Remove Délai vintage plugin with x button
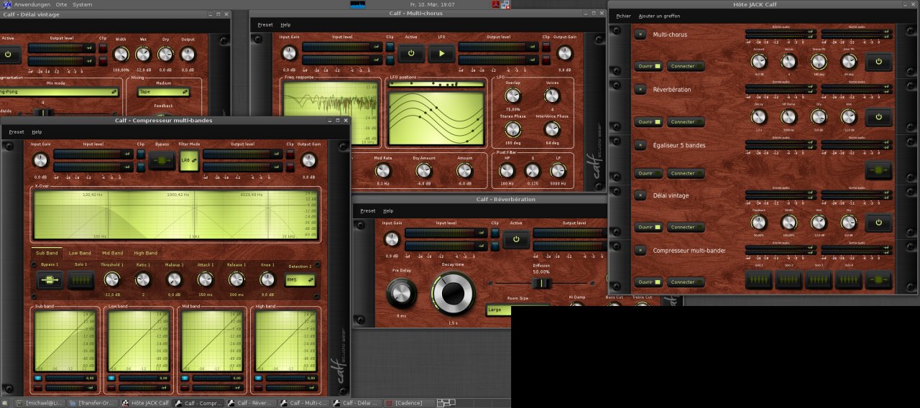Image resolution: width=920 pixels, height=408 pixels. [641, 195]
